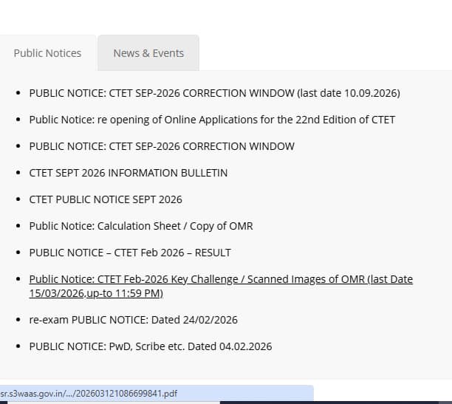Open the CTET SEP-2026 CORRECTION WINDOW notice without date

(x=162, y=146)
